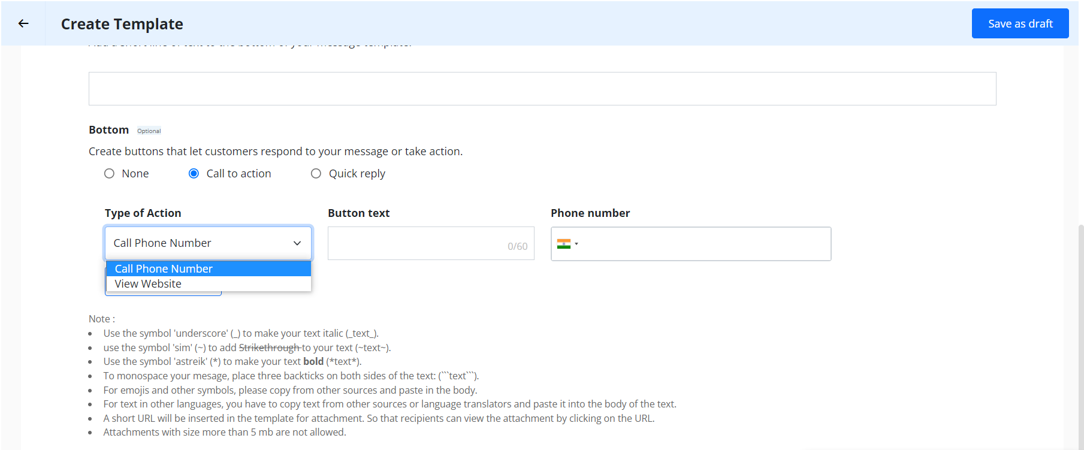Click the note about Strikethrough text

[247, 348]
